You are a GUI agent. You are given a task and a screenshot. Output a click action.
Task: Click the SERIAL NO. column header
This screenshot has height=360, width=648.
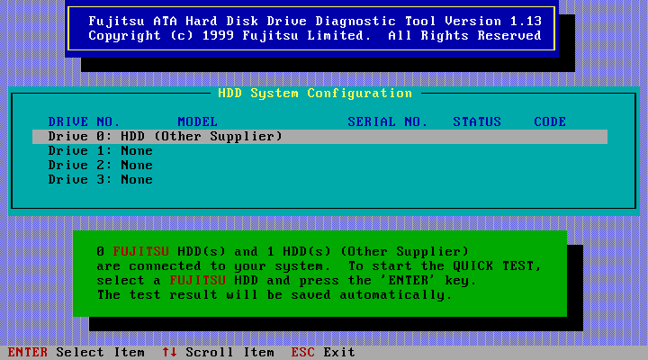pos(387,121)
